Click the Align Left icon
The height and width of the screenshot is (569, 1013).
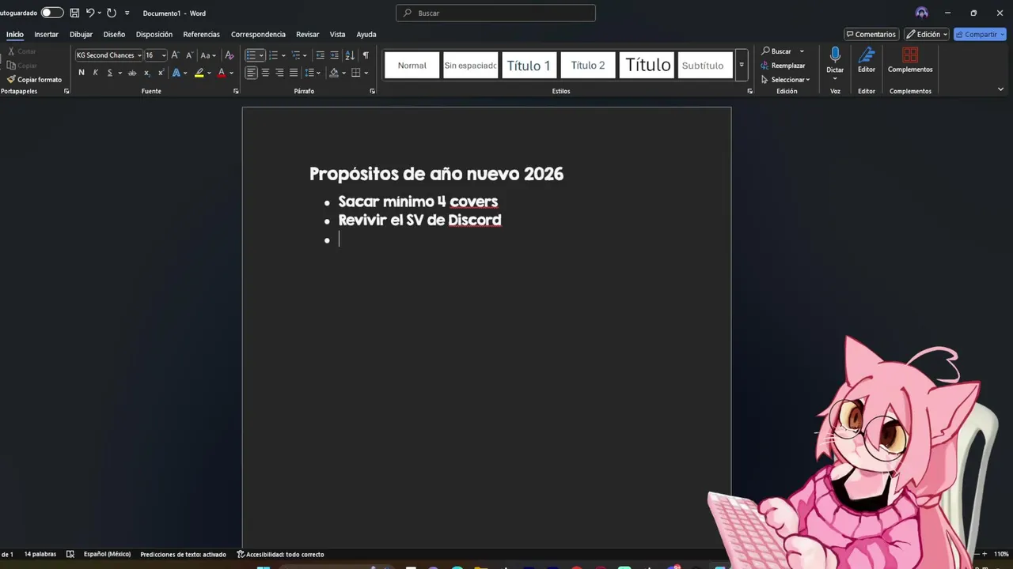pyautogui.click(x=251, y=73)
